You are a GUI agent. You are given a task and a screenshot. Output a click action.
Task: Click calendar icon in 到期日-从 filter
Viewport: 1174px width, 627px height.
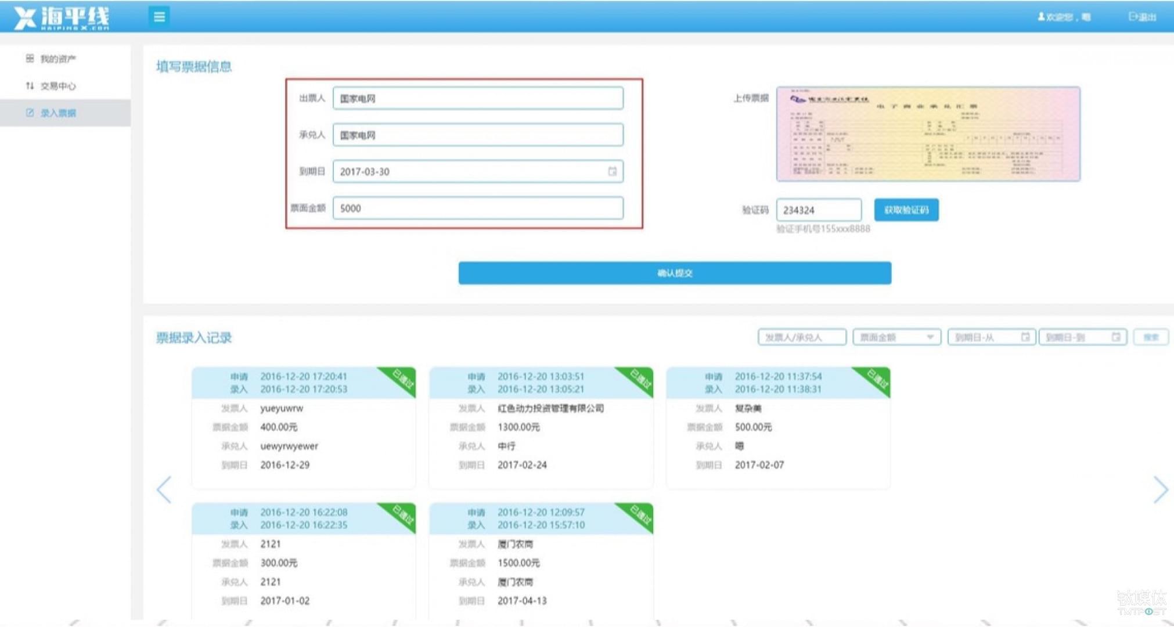pos(1025,337)
